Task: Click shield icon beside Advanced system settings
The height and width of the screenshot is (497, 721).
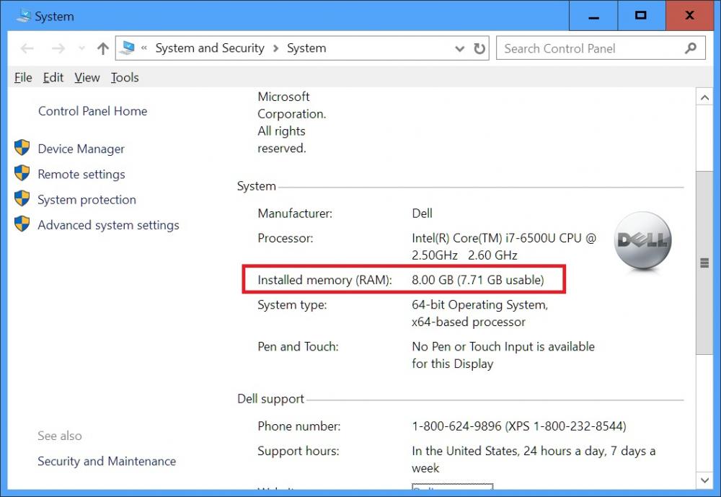Action: [22, 224]
